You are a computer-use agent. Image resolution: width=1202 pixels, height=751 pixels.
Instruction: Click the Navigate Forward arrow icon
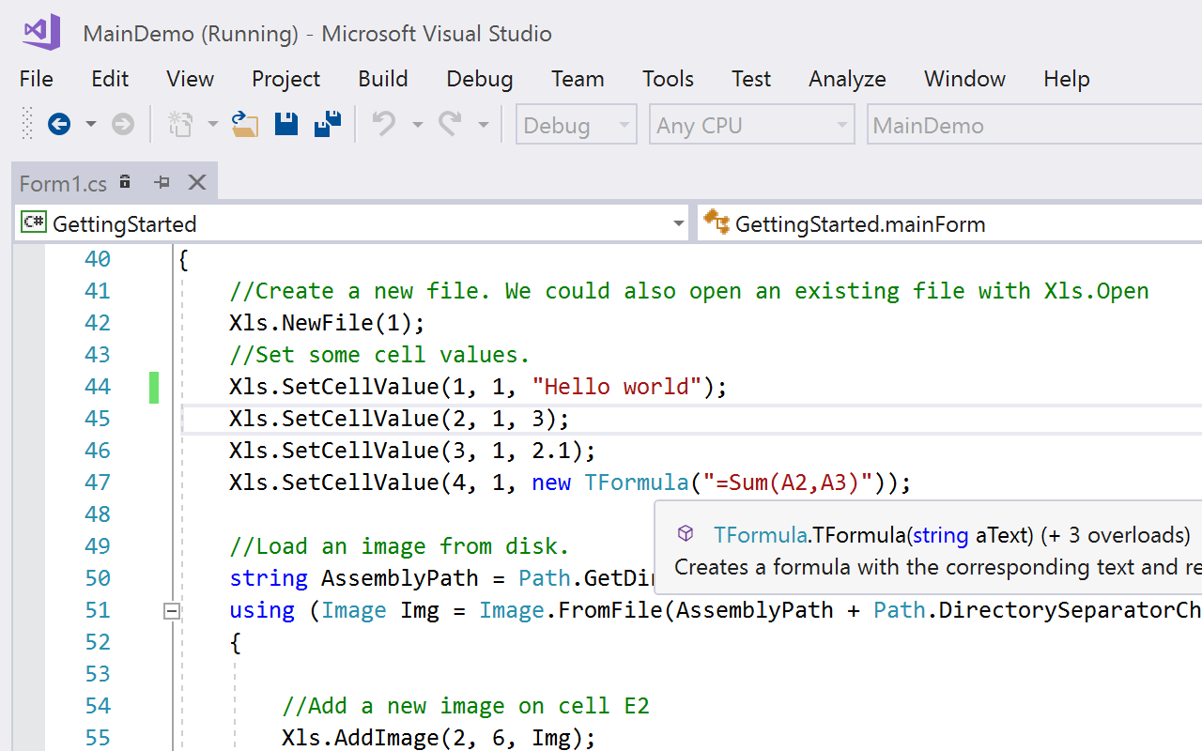tap(123, 124)
